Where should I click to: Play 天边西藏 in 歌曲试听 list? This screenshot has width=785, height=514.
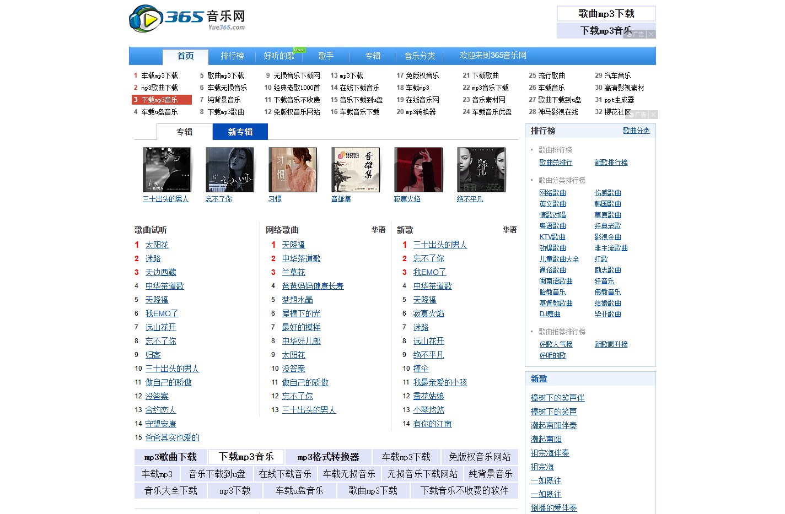pos(160,272)
